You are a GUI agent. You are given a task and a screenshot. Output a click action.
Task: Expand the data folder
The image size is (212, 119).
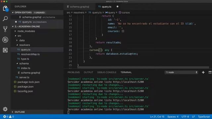(17, 40)
